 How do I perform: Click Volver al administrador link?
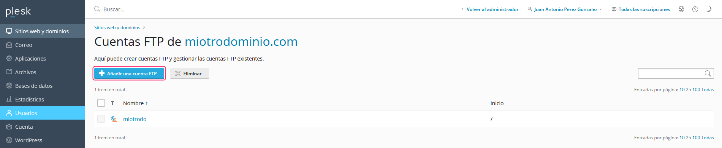492,9
